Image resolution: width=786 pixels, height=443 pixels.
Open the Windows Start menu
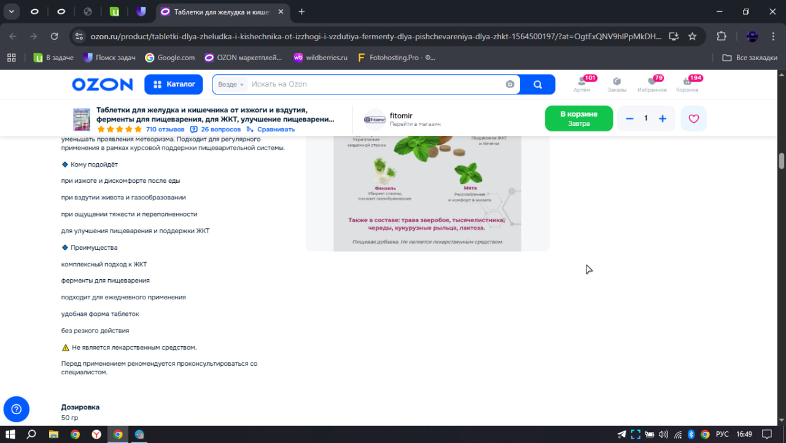(10, 434)
